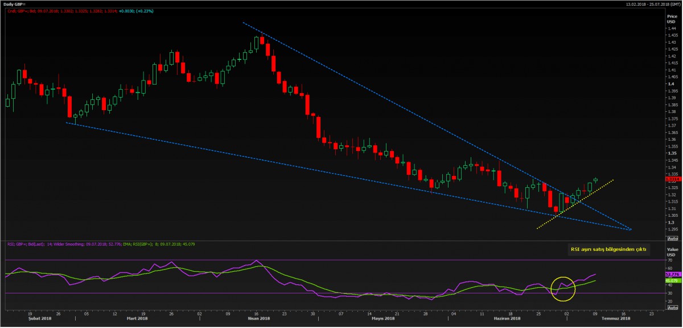Click the purple 52.776 RSI value tag

coord(672,274)
